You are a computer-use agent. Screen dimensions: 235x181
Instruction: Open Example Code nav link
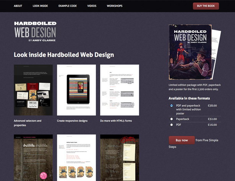[x=67, y=6]
